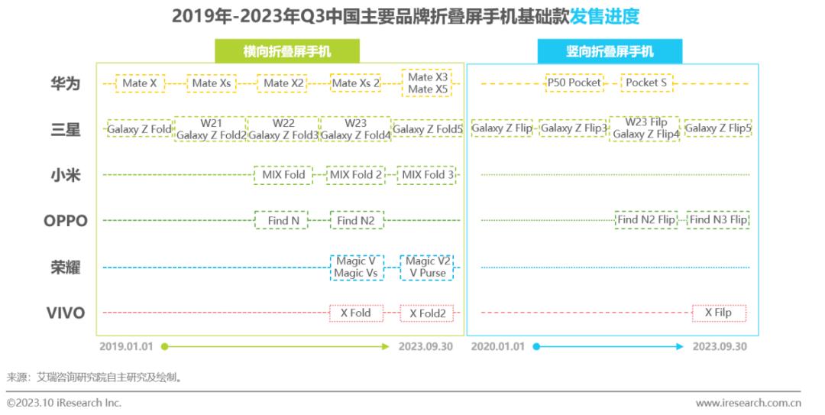Click the Galaxy Z Fold box
Image resolution: width=825 pixels, height=415 pixels.
[x=140, y=129]
